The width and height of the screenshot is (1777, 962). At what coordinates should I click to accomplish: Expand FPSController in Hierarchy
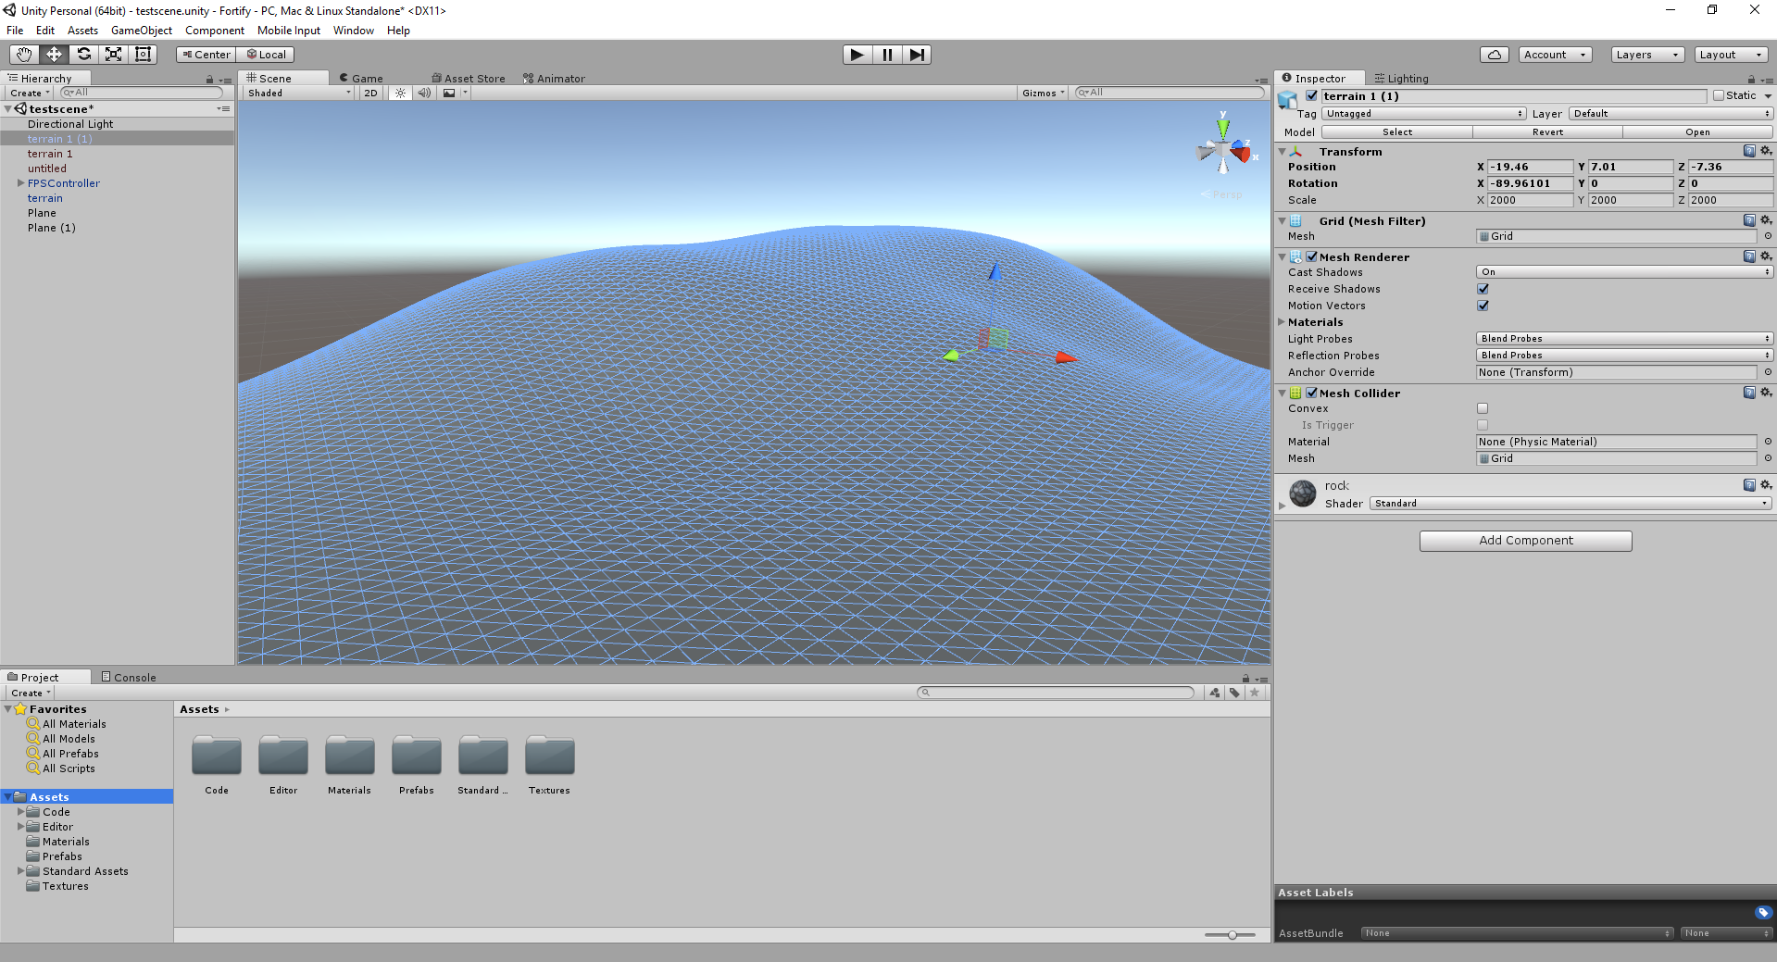point(20,183)
